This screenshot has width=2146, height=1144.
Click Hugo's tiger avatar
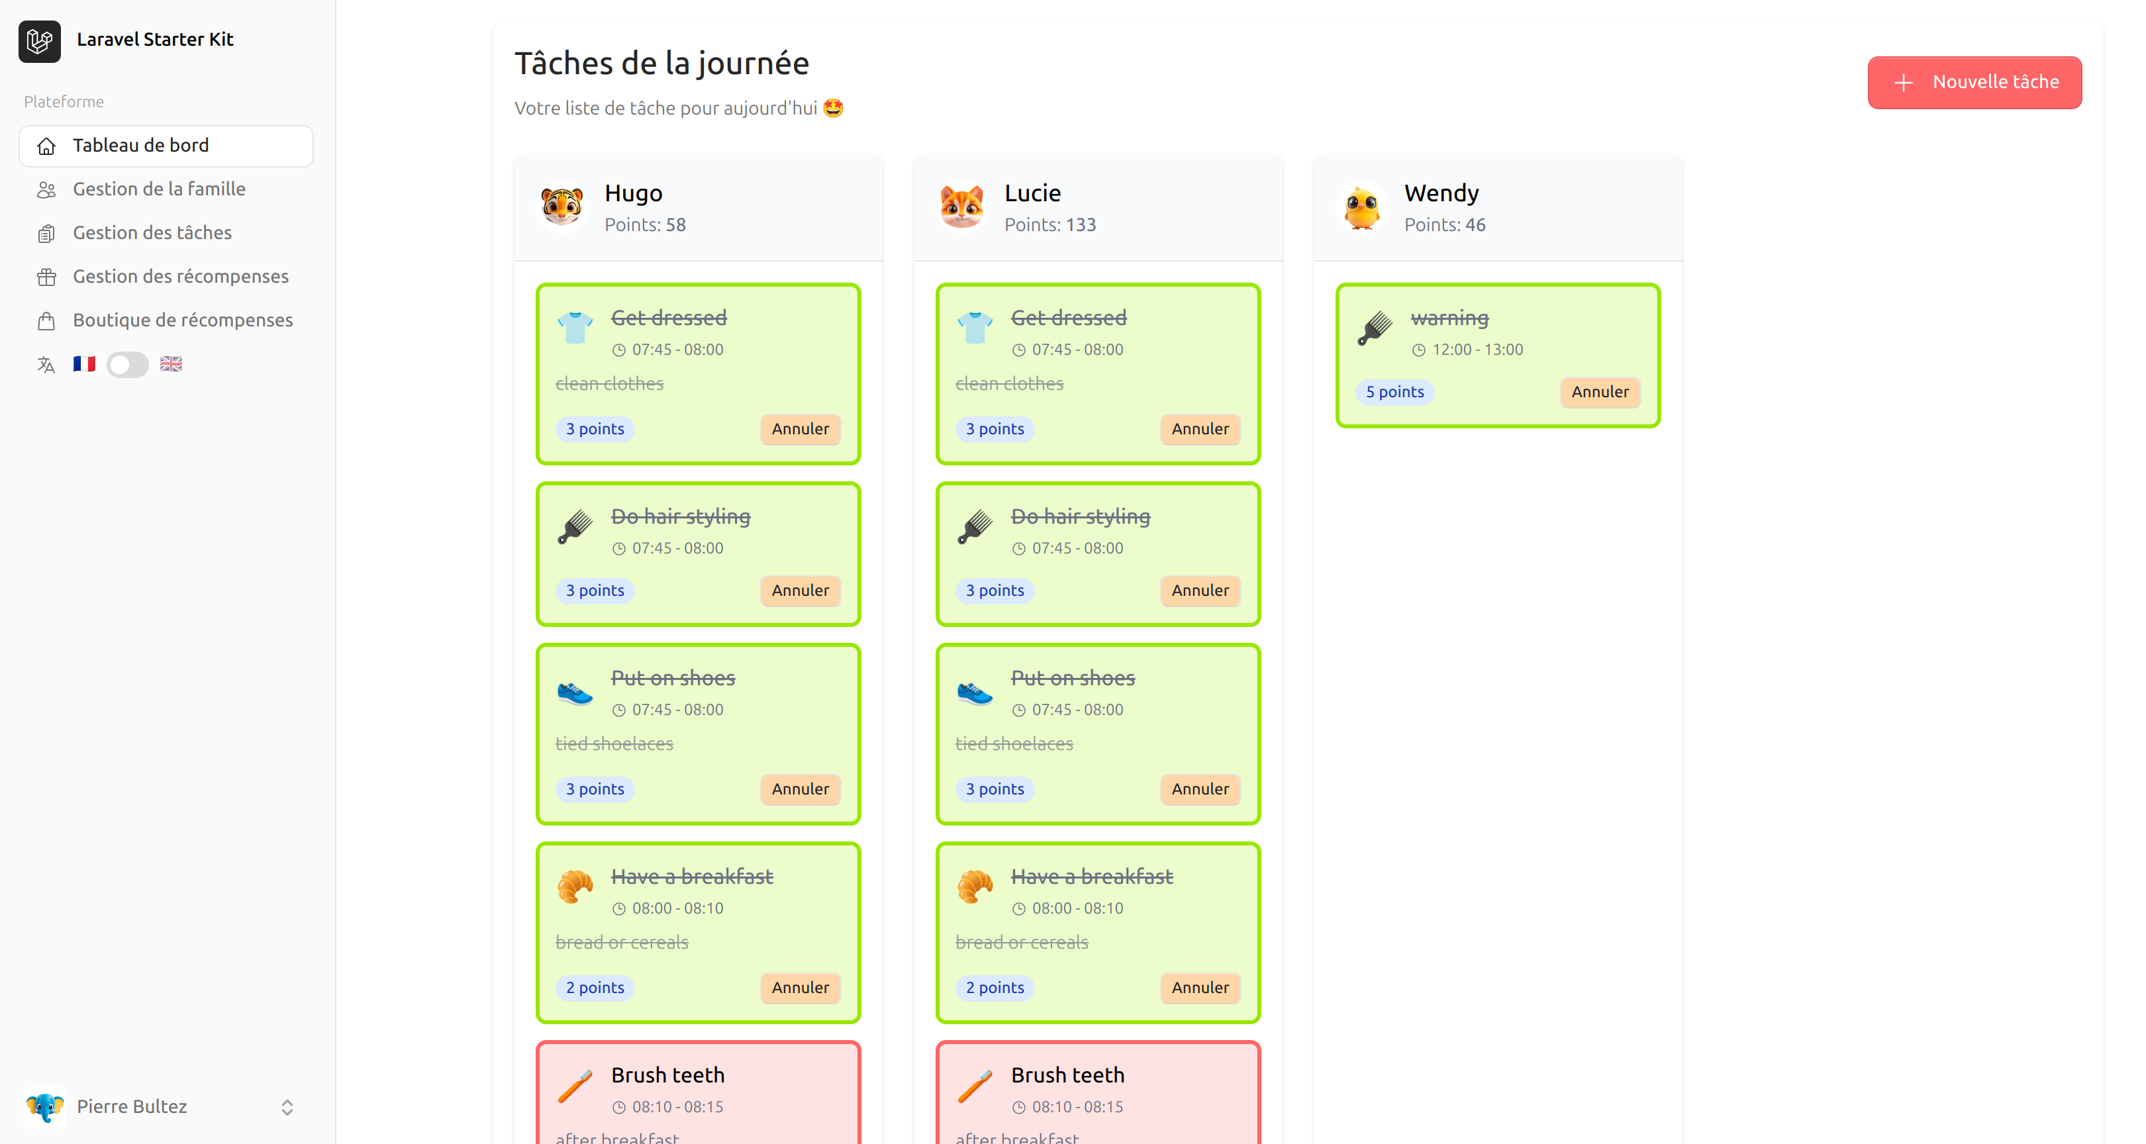tap(561, 207)
